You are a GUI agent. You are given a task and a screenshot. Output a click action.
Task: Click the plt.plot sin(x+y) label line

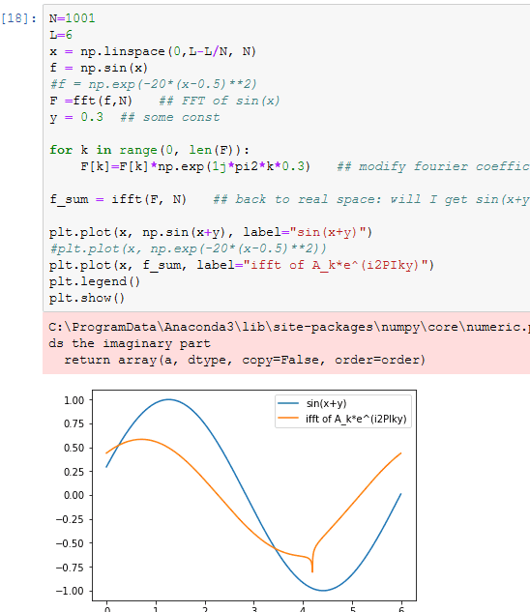[211, 232]
